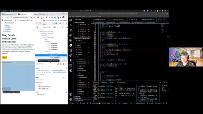Switch to the App.jsx editor tab

(x=133, y=19)
